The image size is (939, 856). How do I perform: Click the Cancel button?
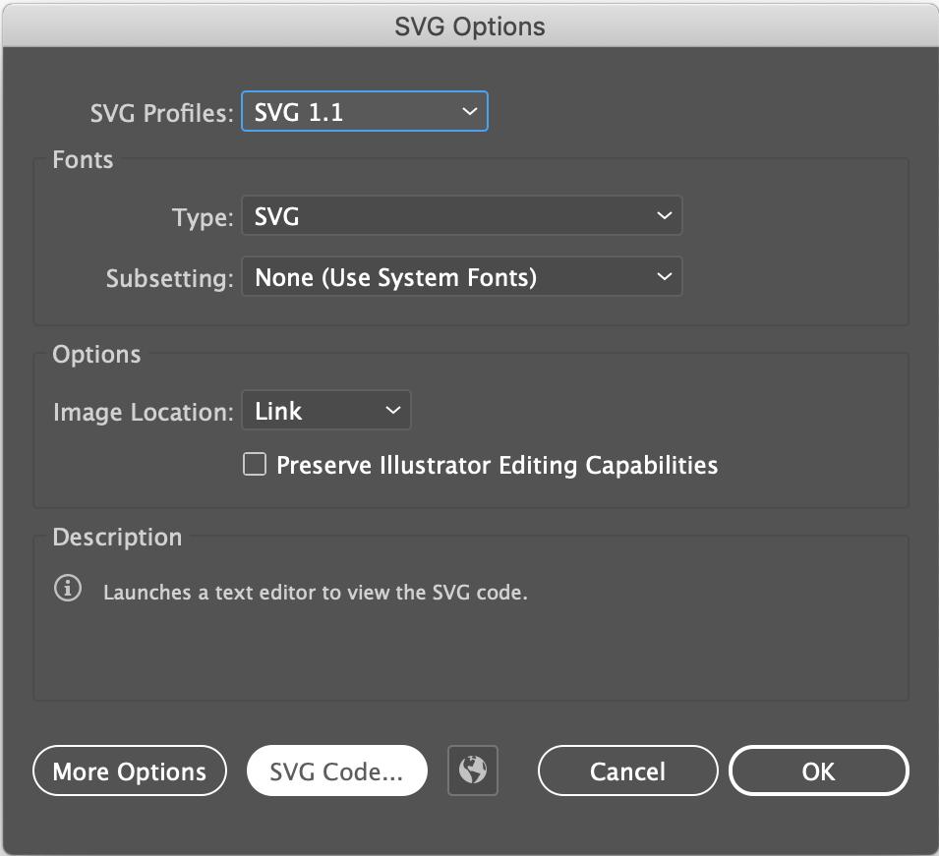[627, 771]
